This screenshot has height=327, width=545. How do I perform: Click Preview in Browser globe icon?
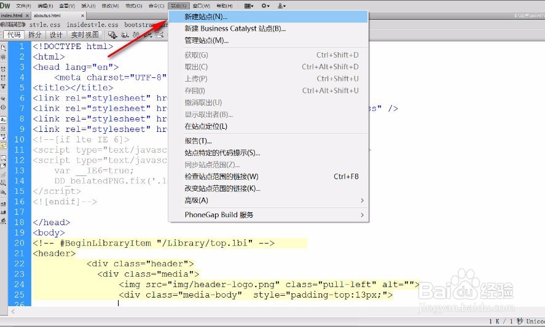click(125, 35)
